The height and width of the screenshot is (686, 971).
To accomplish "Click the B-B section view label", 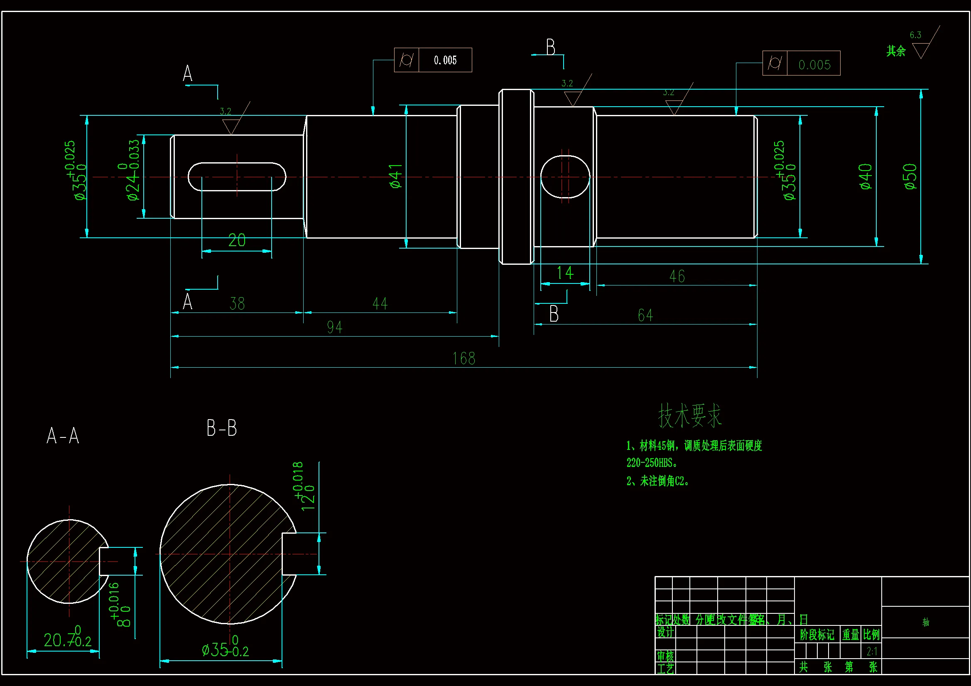I will 222,428.
